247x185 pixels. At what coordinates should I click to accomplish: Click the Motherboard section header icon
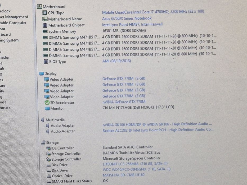coord(39,6)
